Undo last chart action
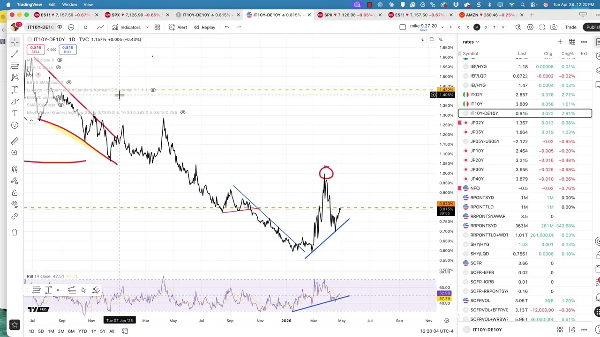 227,27
